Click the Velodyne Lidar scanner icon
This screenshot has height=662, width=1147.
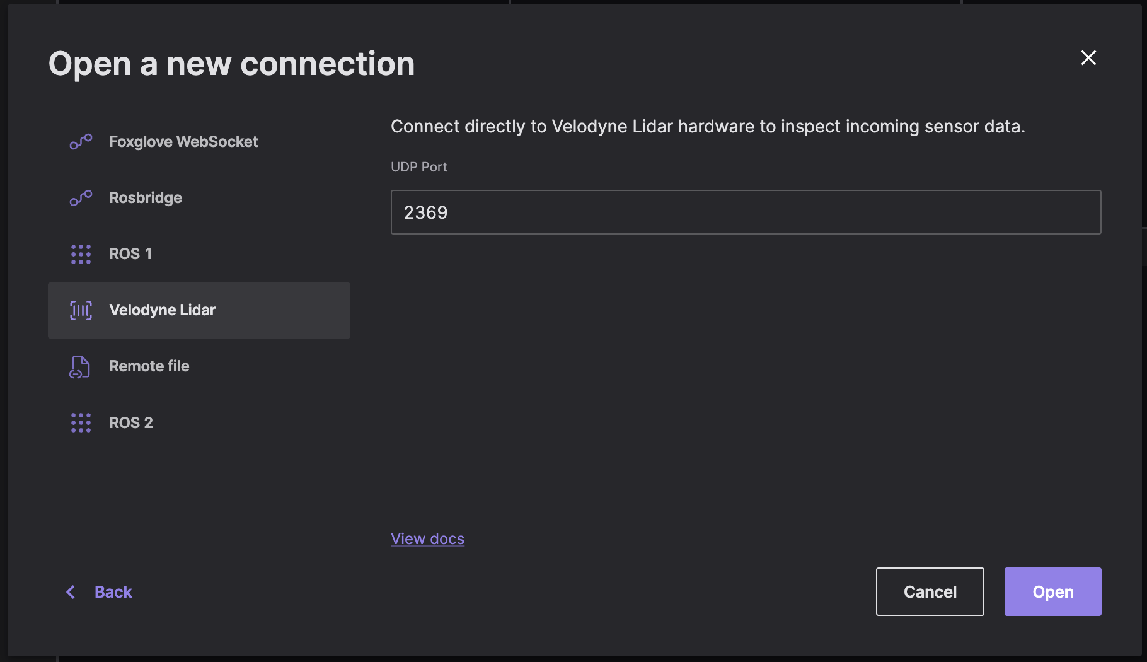[x=81, y=310]
